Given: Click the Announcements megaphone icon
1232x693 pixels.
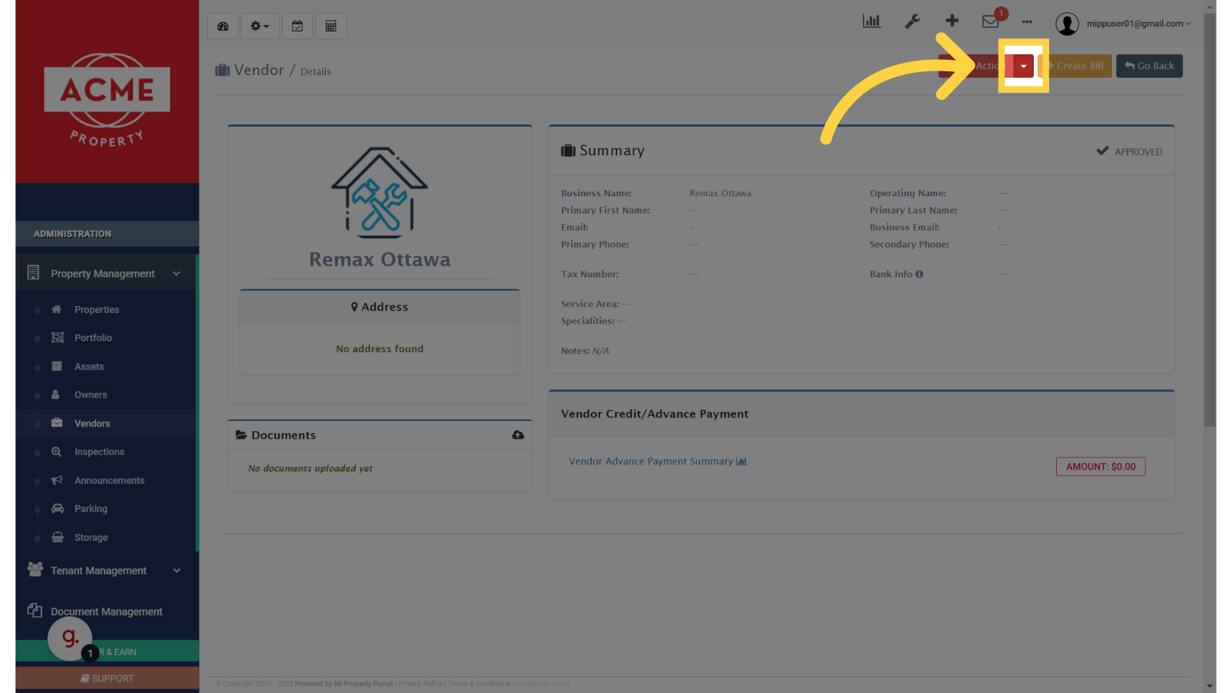Looking at the screenshot, I should 56,480.
